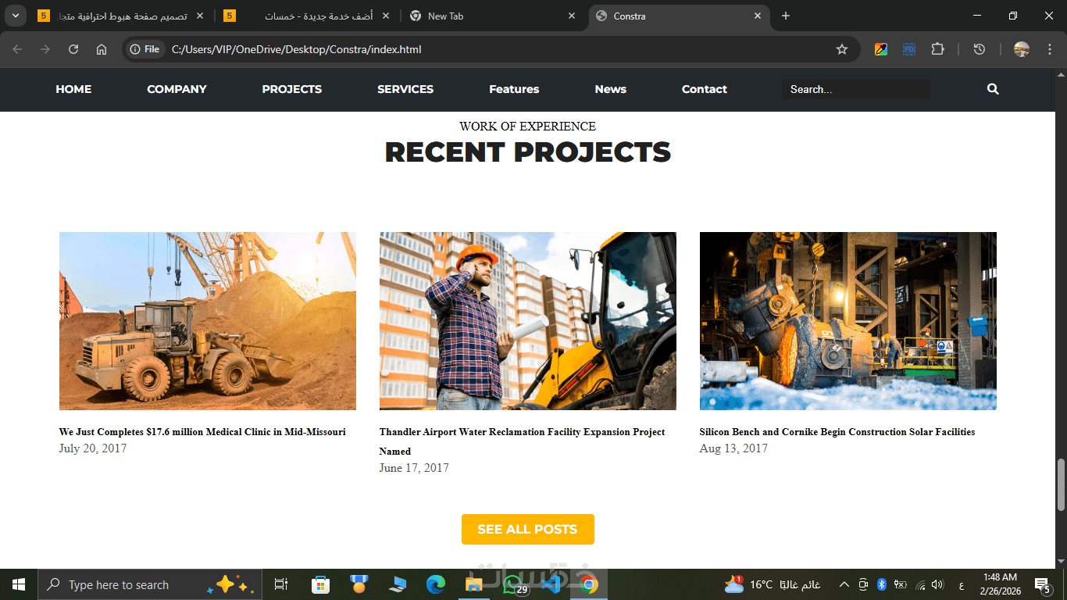This screenshot has height=600, width=1067.
Task: Toggle the Bluetooth tray icon
Action: tap(882, 584)
